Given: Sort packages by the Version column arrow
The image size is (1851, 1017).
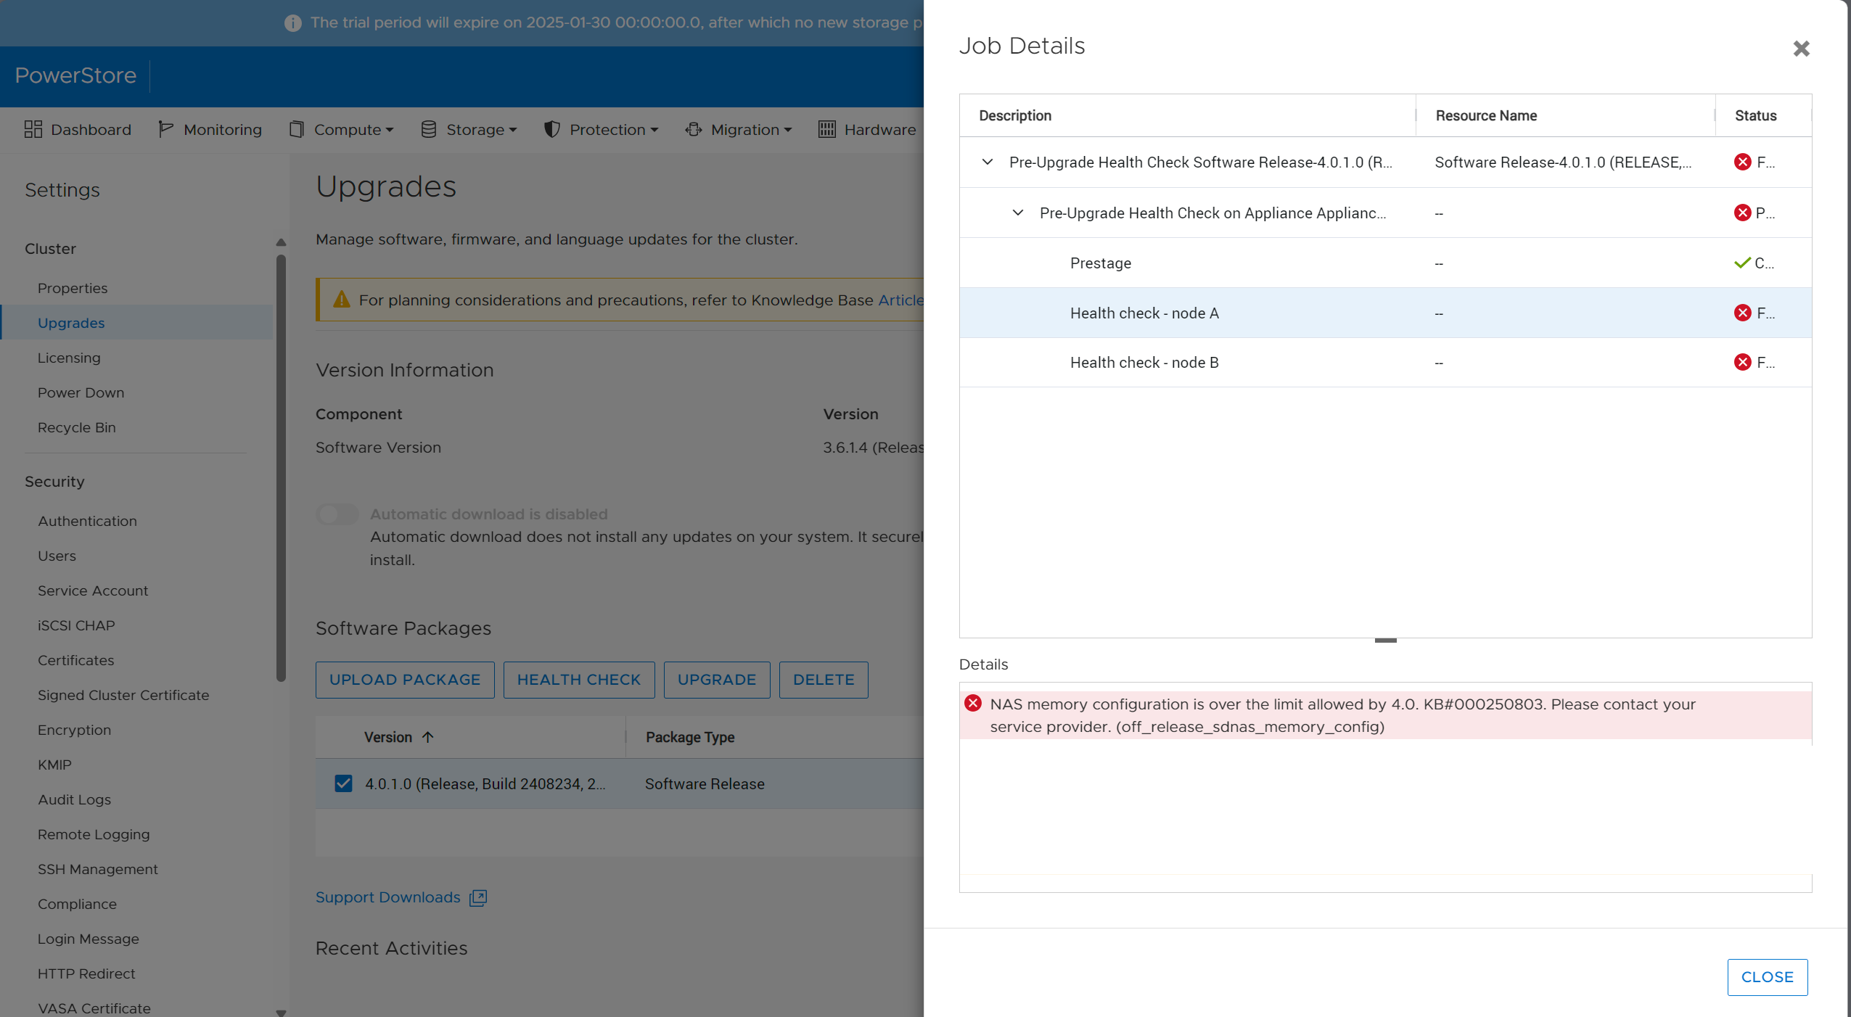Looking at the screenshot, I should click(x=428, y=736).
